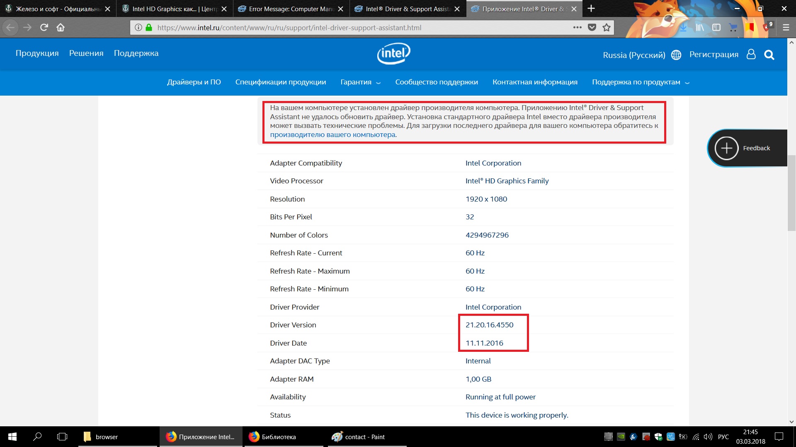Viewport: 796px width, 447px height.
Task: Open the Windows Start menu
Action: pyautogui.click(x=12, y=437)
